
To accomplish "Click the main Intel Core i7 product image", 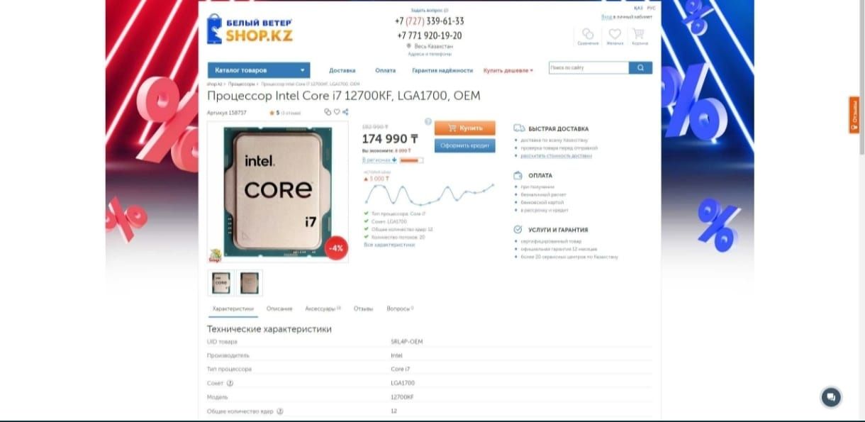I will point(278,191).
